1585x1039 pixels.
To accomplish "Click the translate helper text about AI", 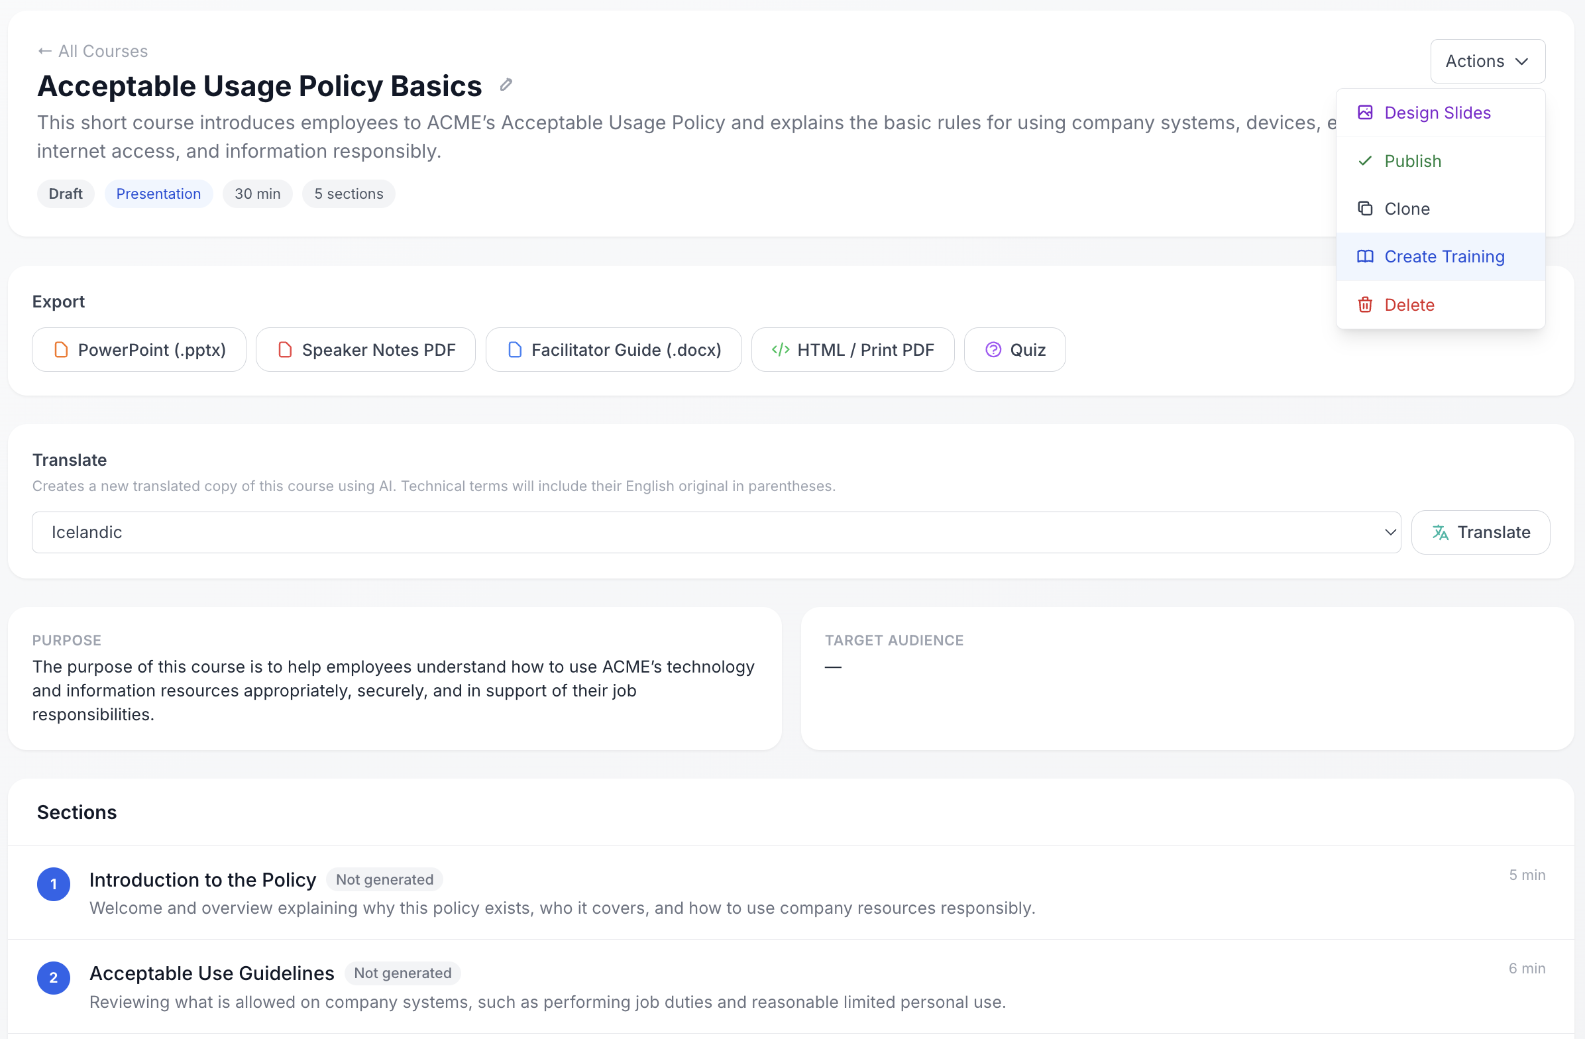I will 433,486.
